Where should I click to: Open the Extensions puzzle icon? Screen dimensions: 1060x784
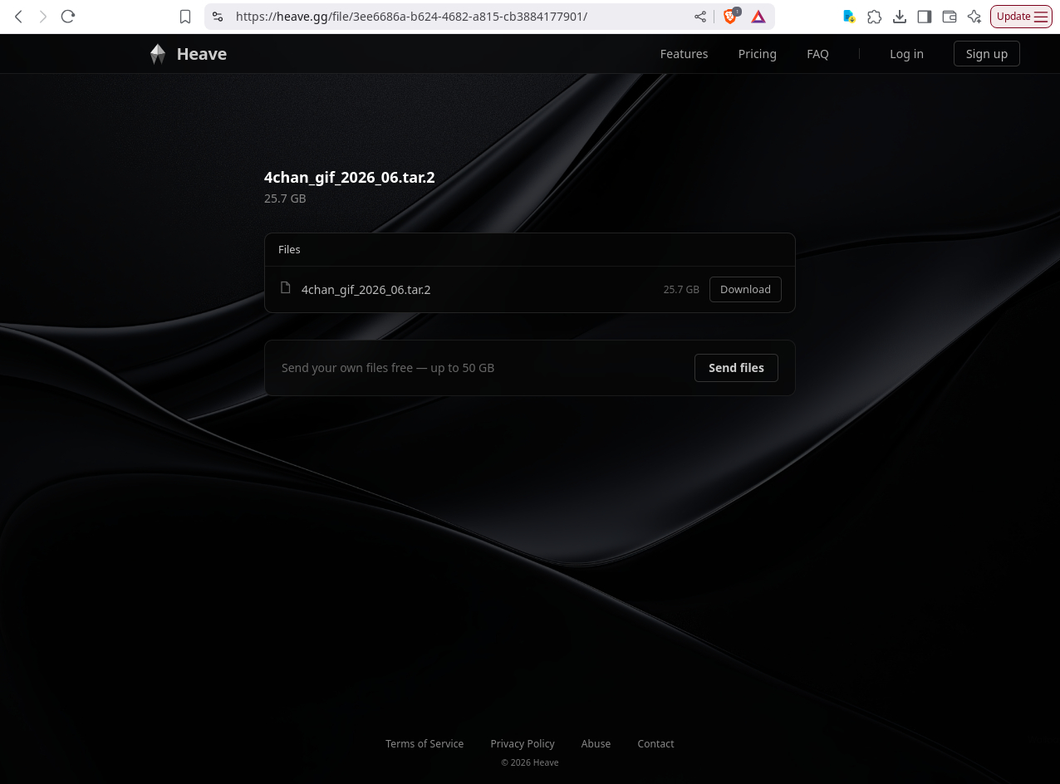(874, 17)
